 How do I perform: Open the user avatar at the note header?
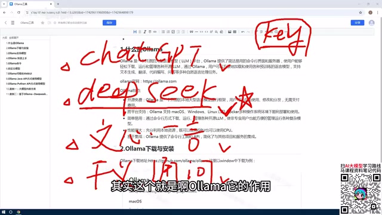[371, 23]
